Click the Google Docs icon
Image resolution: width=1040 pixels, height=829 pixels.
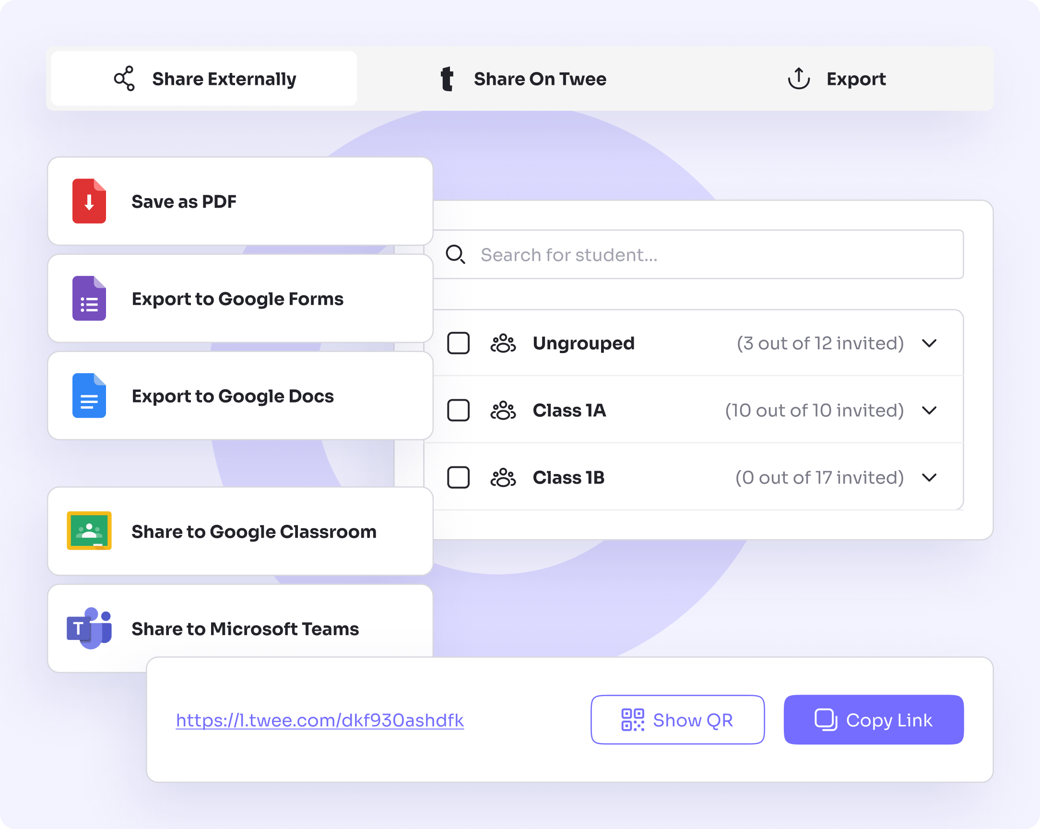tap(89, 396)
